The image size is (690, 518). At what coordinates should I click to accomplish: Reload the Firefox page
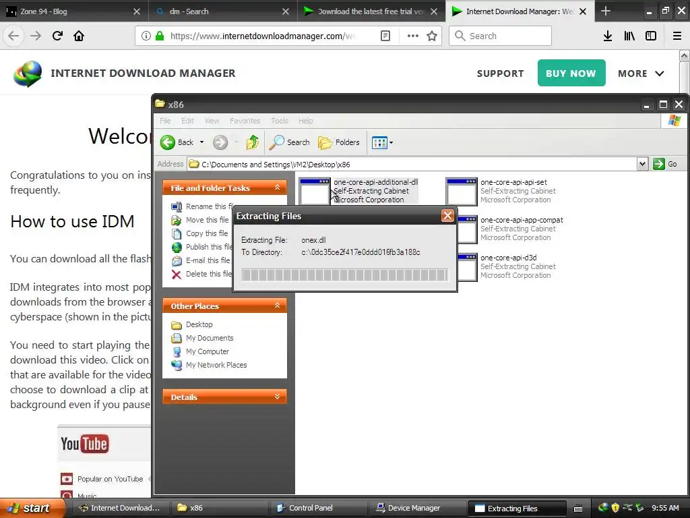point(57,36)
